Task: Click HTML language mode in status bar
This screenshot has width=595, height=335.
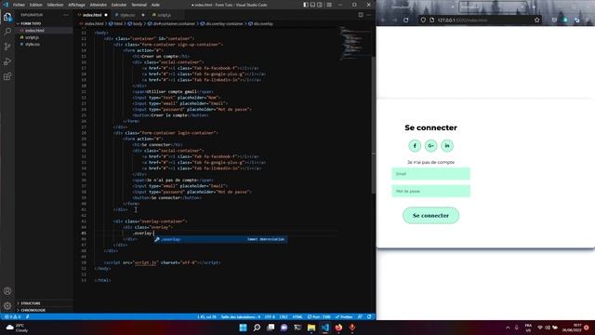Action: [x=297, y=316]
